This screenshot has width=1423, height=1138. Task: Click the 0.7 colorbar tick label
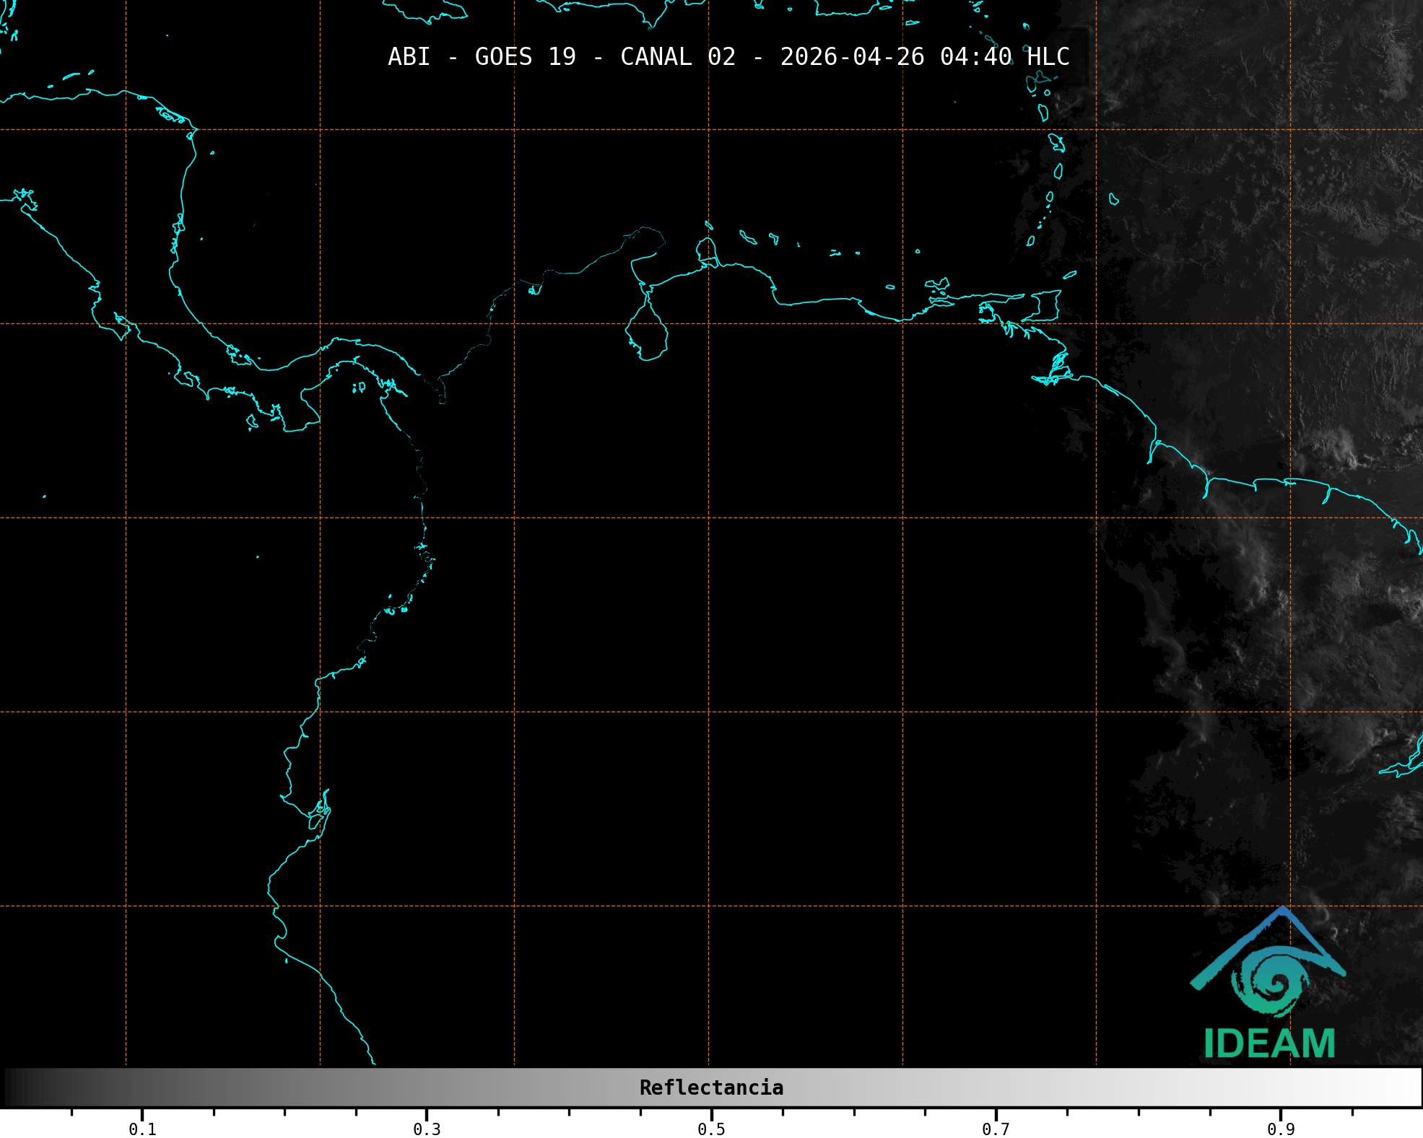[x=996, y=1129]
